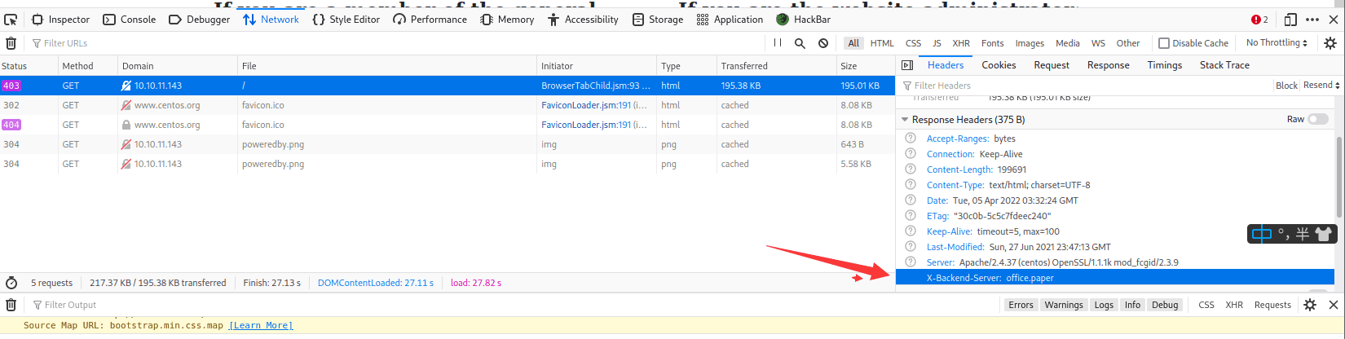Pause network recording
This screenshot has height=339, width=1345.
point(777,43)
